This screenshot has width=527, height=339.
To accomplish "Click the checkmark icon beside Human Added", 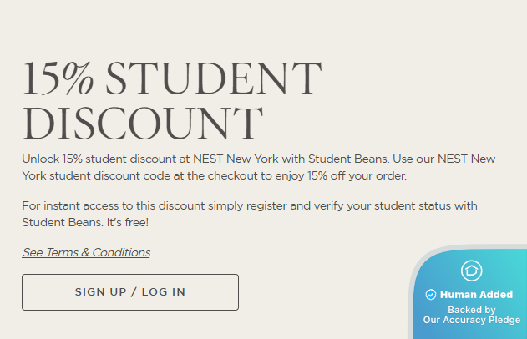I will [431, 295].
